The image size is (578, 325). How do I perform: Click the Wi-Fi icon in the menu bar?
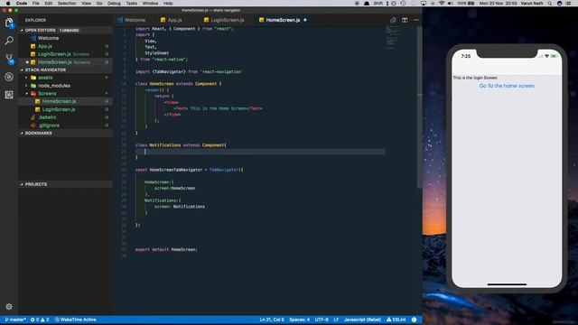[x=442, y=3]
